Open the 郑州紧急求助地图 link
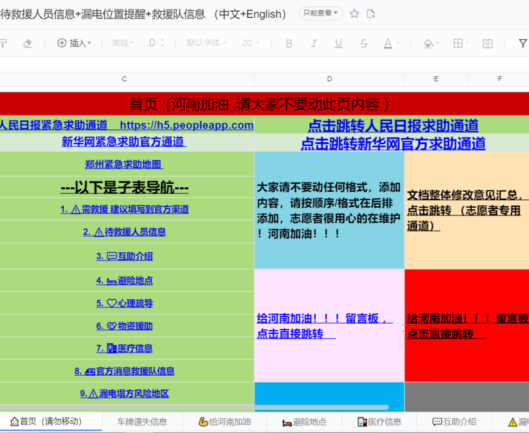 [x=124, y=164]
